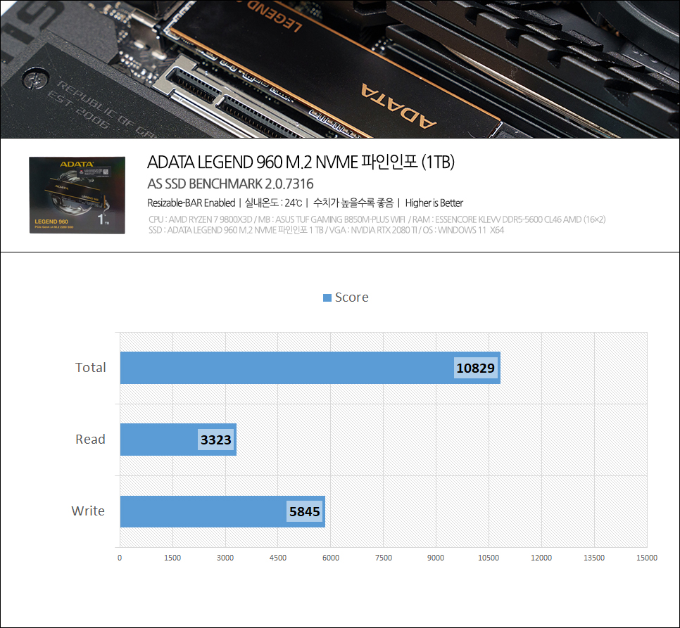Click the ADATA LEGEND 960 product box thumbnail
The image size is (680, 628).
[77, 196]
